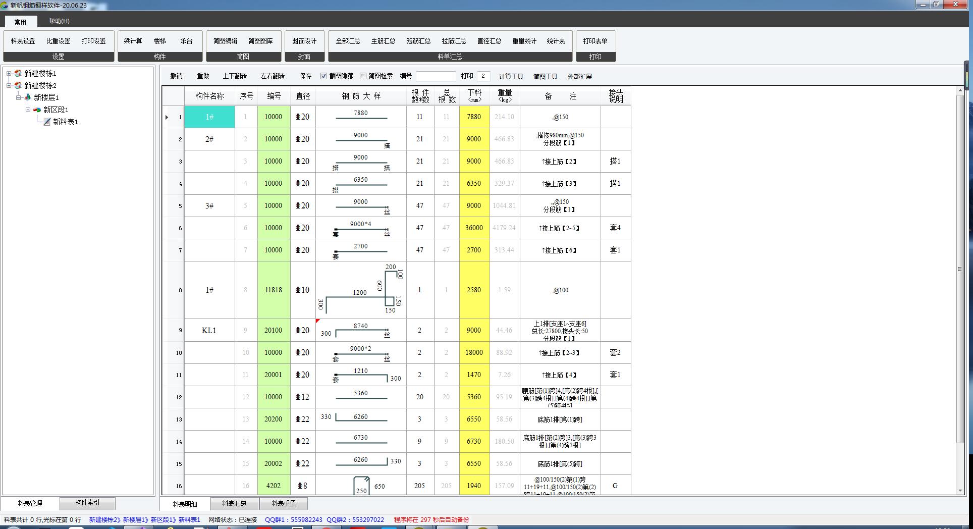Click 重做 to redo

click(x=203, y=76)
